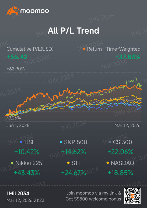Click the gray CSI300 legend dot

coord(110,142)
